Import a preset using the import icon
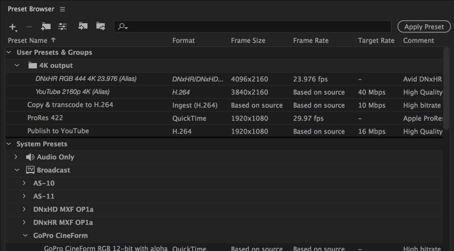The height and width of the screenshot is (251, 454). [x=83, y=26]
